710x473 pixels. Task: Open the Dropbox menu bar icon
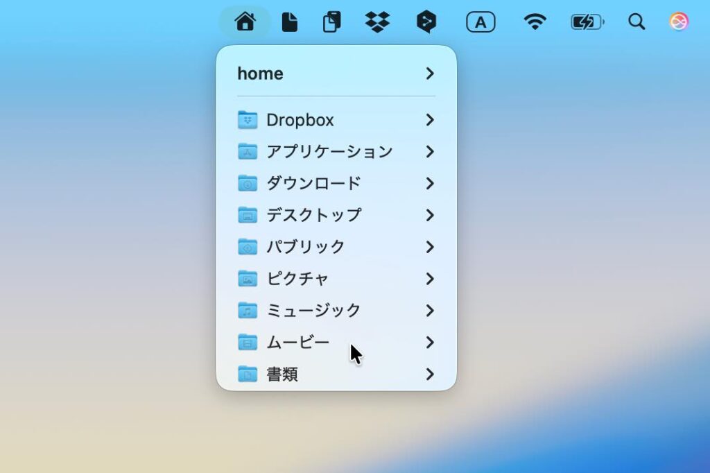click(377, 22)
